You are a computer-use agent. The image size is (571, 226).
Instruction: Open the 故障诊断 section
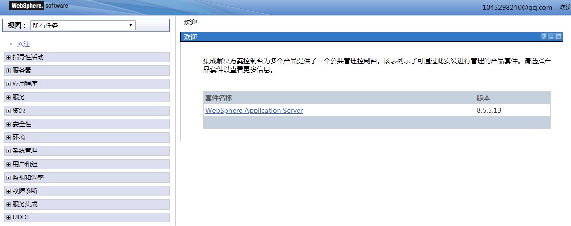click(8, 191)
